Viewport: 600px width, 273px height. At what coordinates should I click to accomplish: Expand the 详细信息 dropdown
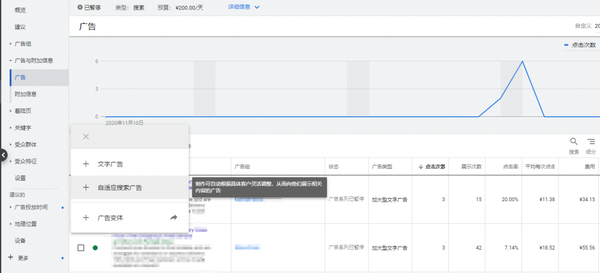pos(244,7)
